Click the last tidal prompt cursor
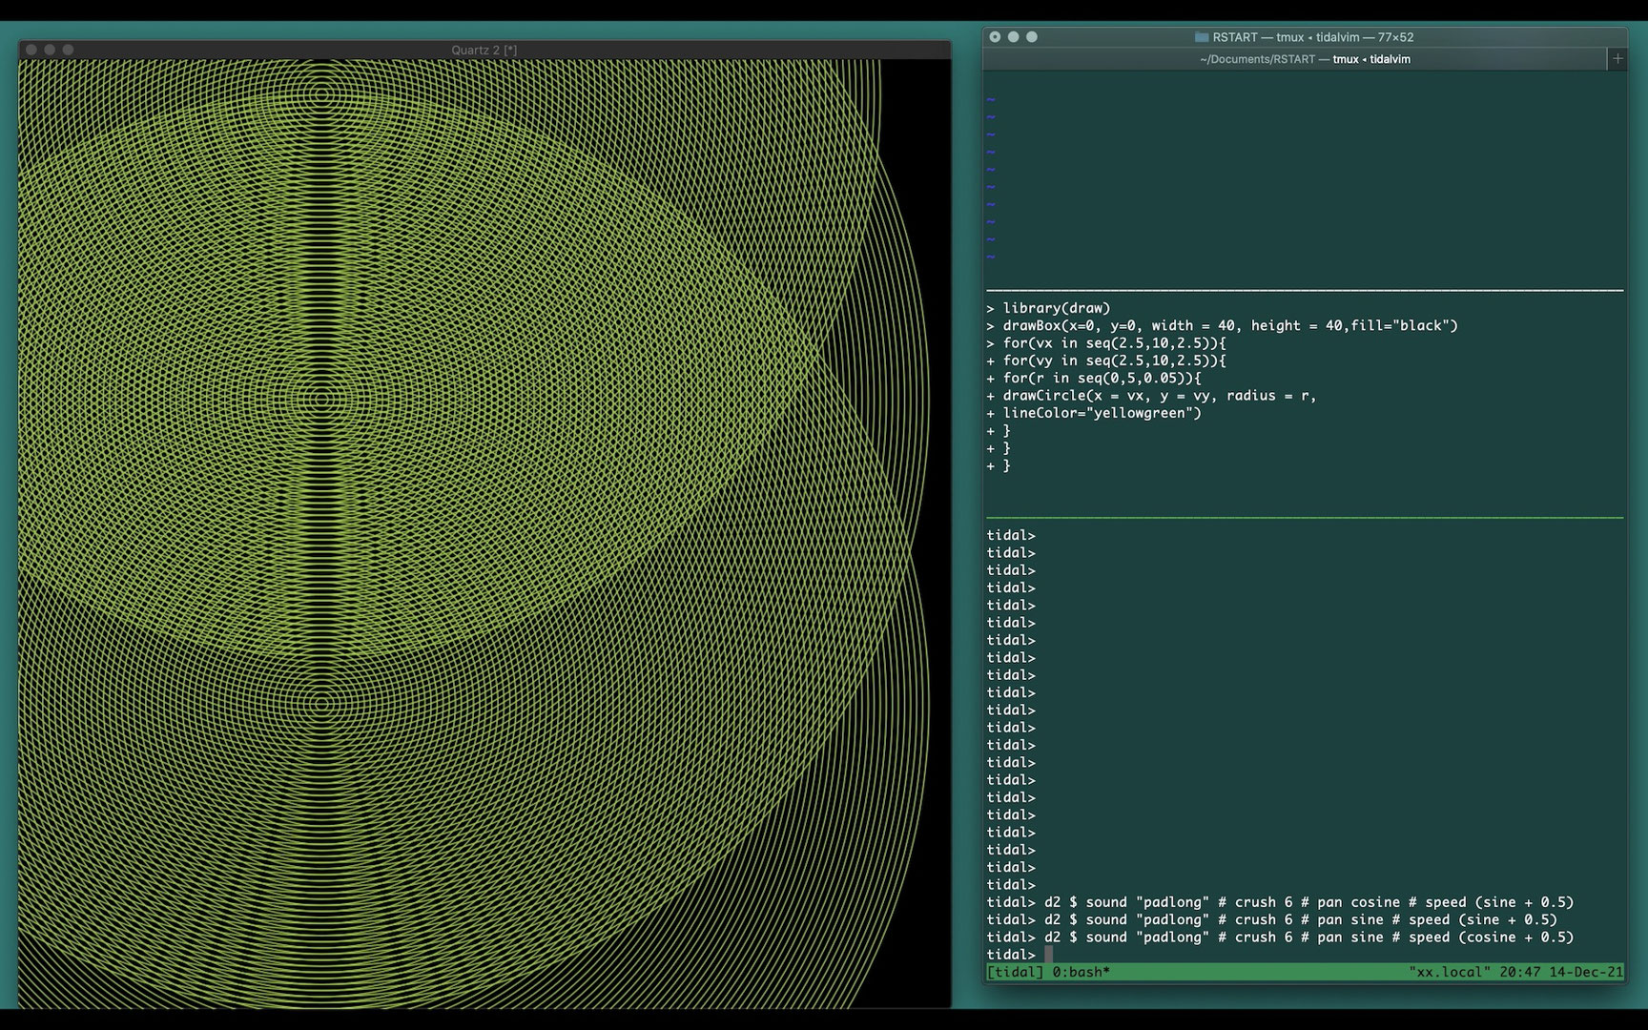The width and height of the screenshot is (1648, 1030). [x=1048, y=955]
